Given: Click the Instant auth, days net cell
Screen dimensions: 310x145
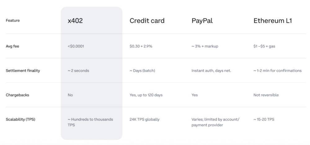Looking at the screenshot, I should [x=211, y=71].
